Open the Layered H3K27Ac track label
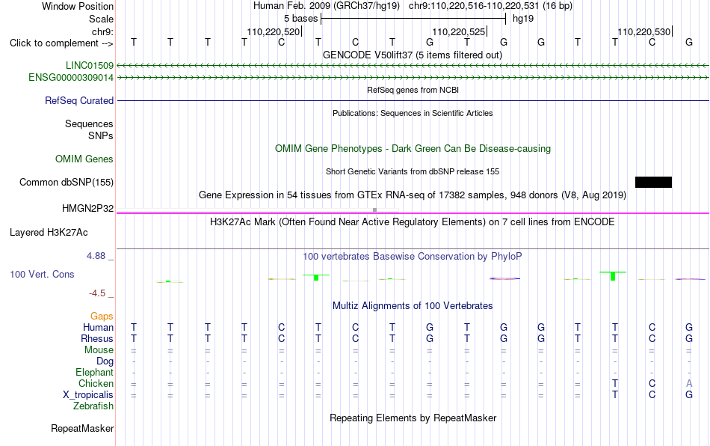Screen dimensions: 710x446 (49, 233)
